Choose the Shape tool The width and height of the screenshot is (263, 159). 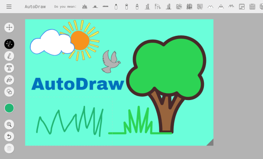(x=9, y=92)
